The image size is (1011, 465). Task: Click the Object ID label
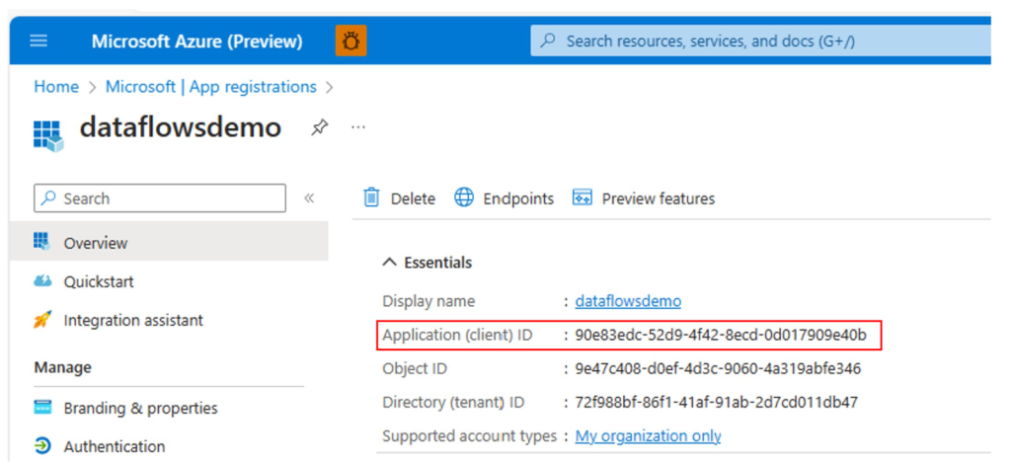coord(415,369)
